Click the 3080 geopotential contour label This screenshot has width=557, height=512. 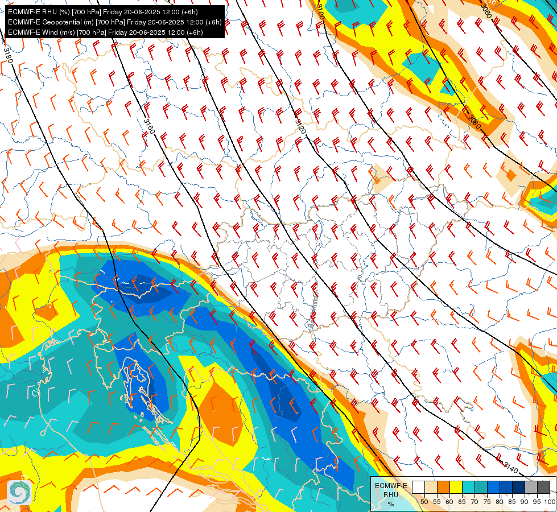click(474, 122)
